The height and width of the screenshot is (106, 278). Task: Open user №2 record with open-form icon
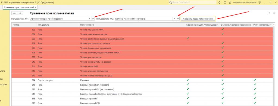(178, 19)
